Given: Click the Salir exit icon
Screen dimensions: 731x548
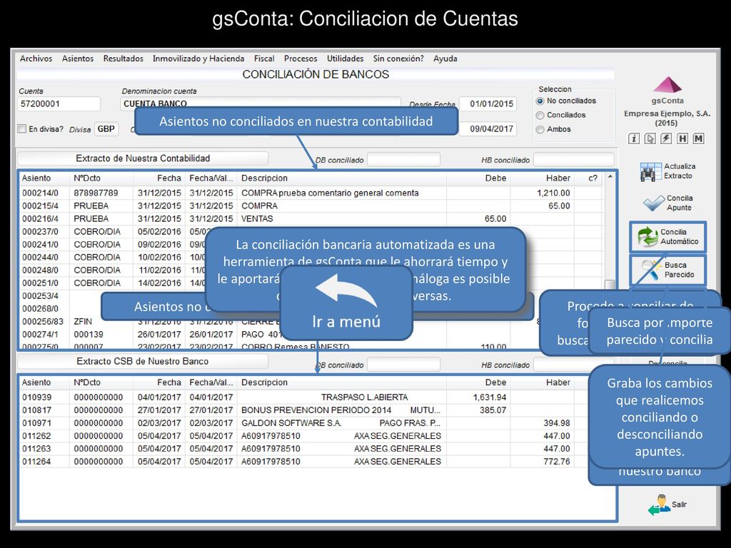Looking at the screenshot, I should click(659, 505).
